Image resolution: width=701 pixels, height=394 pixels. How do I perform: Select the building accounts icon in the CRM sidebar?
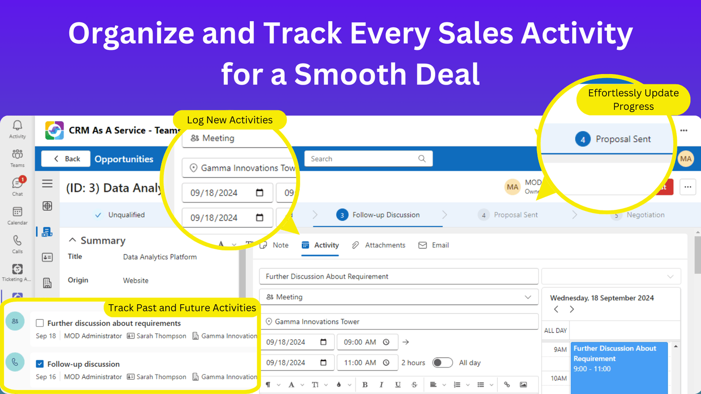tap(47, 283)
